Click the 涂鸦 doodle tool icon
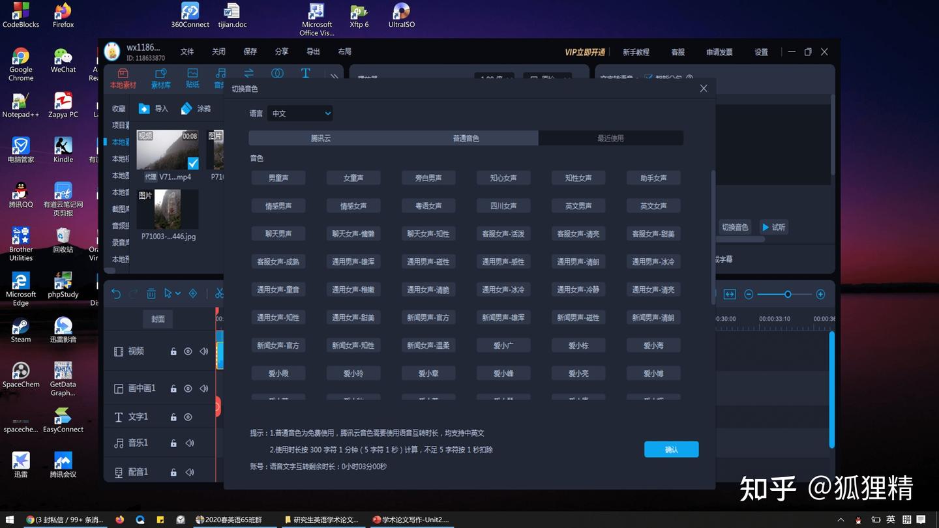 (x=186, y=108)
